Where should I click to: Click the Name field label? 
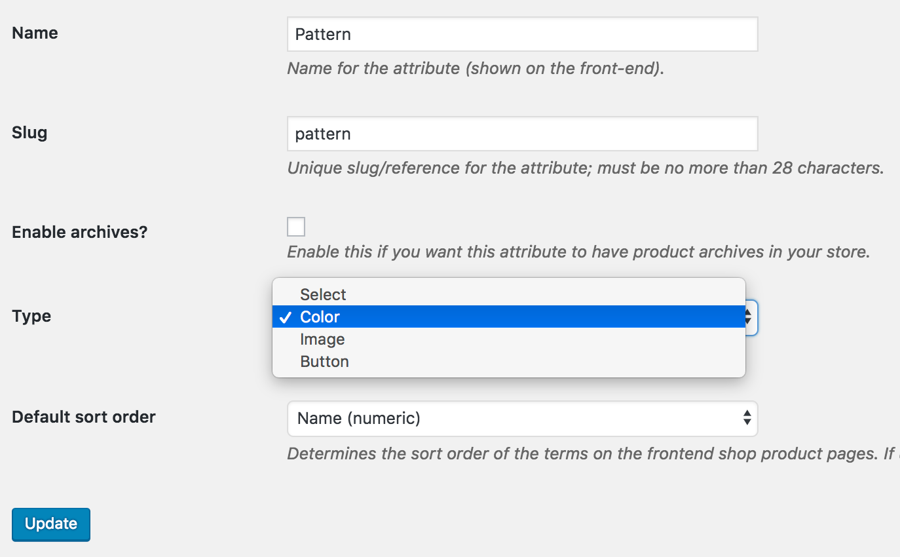(34, 33)
